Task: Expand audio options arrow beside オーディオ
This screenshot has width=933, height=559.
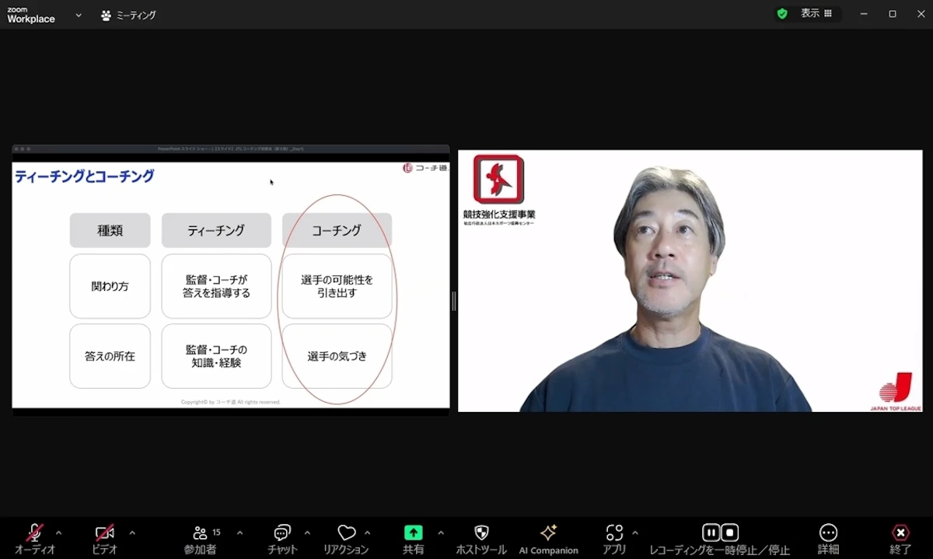Action: pyautogui.click(x=59, y=533)
